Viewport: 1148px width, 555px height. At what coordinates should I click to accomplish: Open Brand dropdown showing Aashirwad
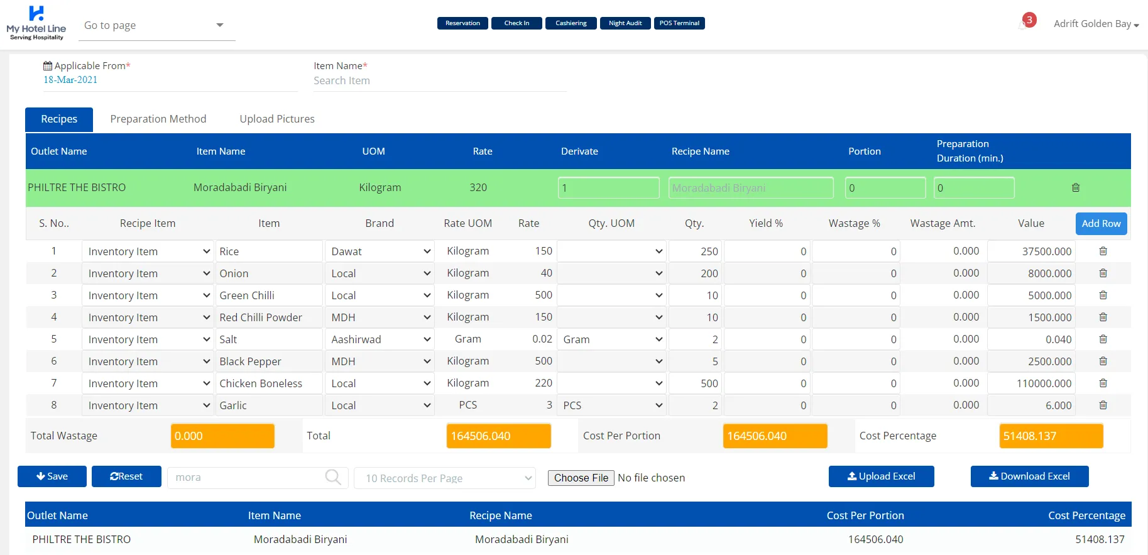[x=380, y=339]
